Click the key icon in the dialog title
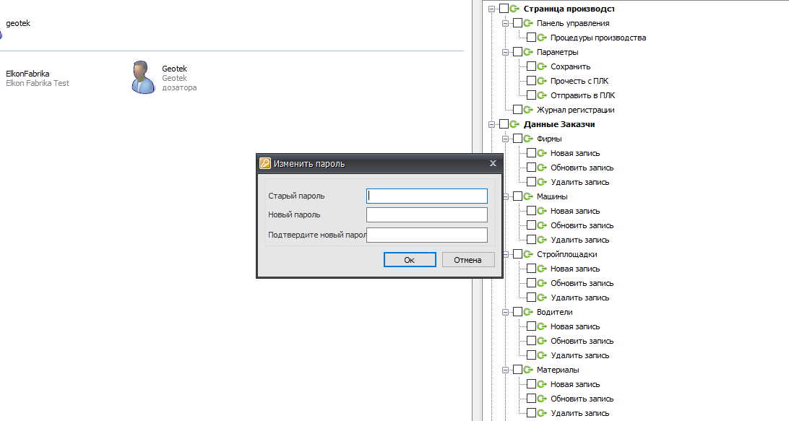 coord(265,164)
